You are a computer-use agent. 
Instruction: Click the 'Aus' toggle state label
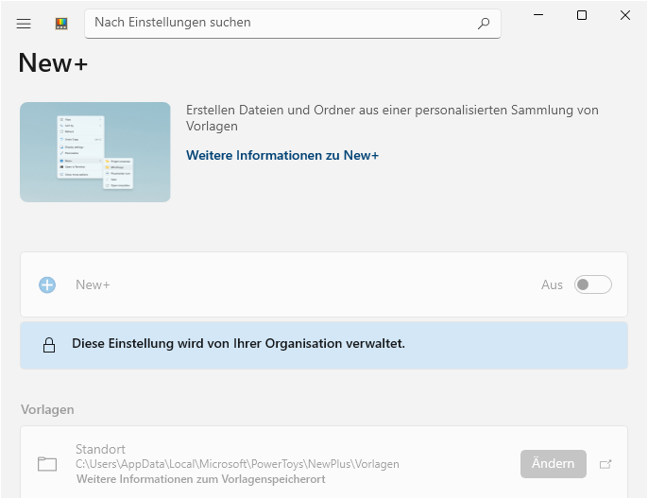[552, 284]
